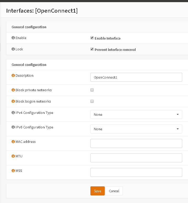Show help for Block bogon networks
The image size is (188, 203).
13,101
